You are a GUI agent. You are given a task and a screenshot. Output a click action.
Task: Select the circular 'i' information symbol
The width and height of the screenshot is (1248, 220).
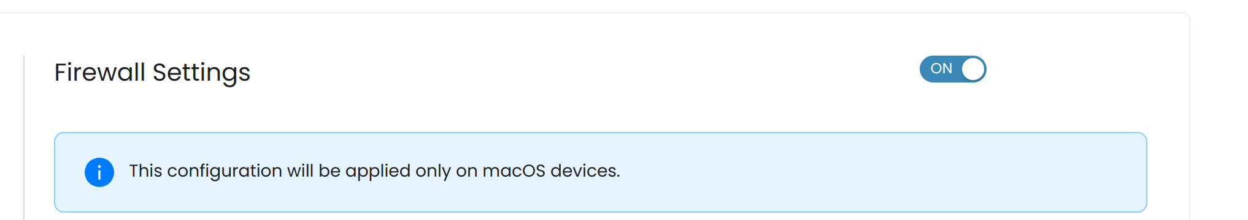click(x=99, y=172)
